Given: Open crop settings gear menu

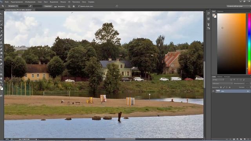Looking at the screenshot, I should (74, 6).
